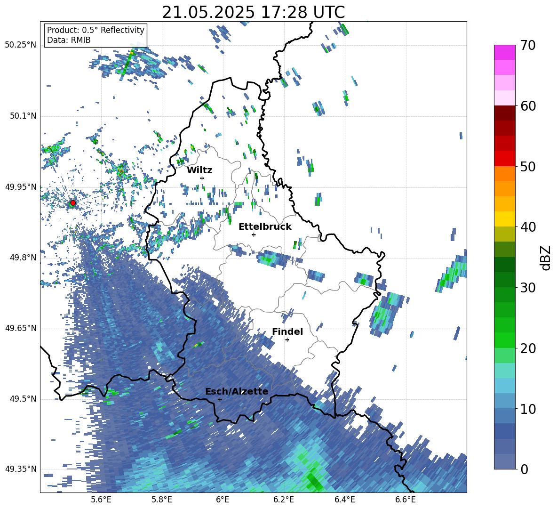
Task: Click the Product: 0.5° Reflectivity text
Action: 95,30
